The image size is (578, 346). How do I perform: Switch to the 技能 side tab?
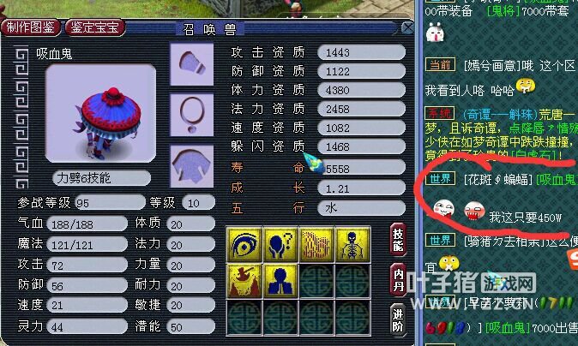tap(398, 239)
